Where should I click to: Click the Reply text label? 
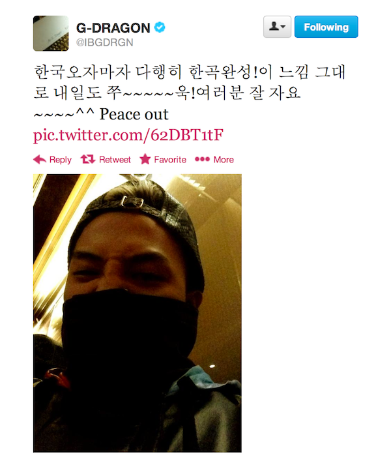tap(60, 160)
